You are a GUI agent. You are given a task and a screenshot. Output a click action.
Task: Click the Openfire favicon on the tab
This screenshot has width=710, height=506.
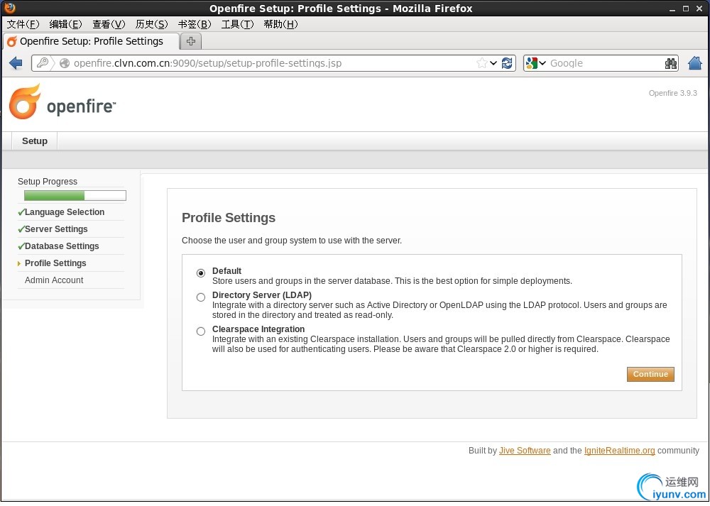tap(12, 42)
